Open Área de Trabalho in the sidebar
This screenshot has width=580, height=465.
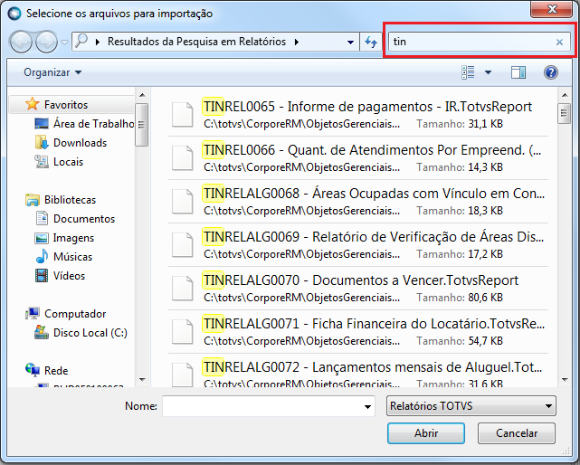(x=93, y=124)
